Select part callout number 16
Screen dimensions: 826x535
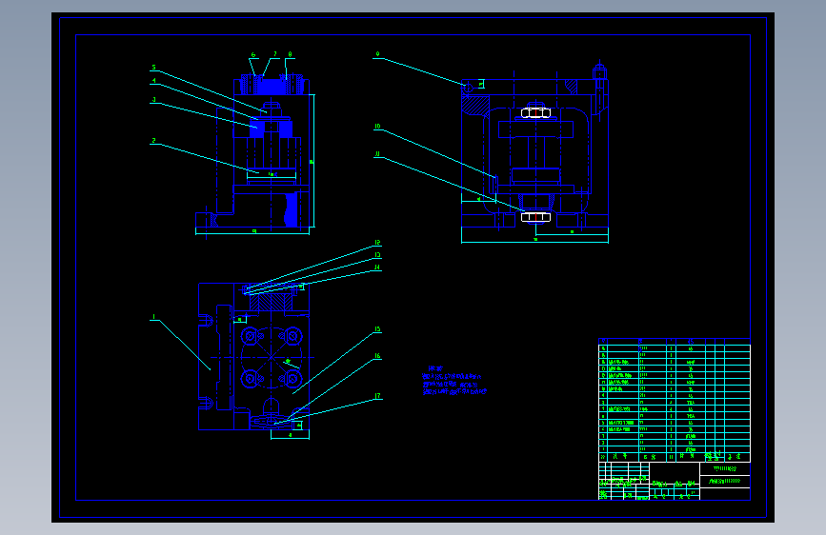pos(377,356)
